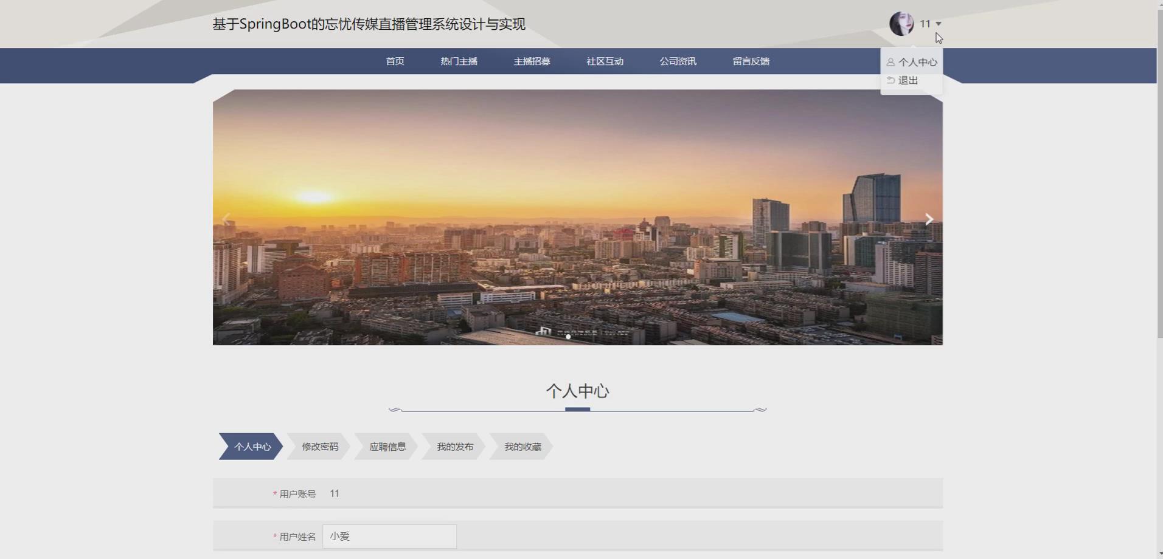Open the 主播招募 navigation item
1163x559 pixels.
coord(532,61)
